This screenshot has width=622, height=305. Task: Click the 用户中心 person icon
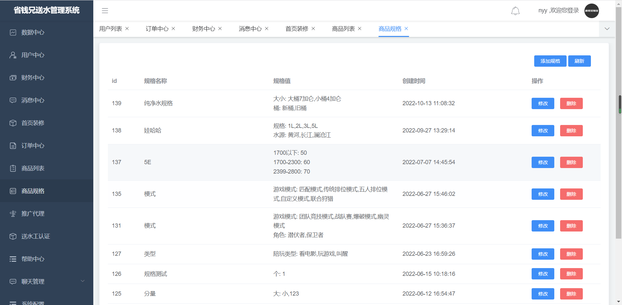coord(13,55)
